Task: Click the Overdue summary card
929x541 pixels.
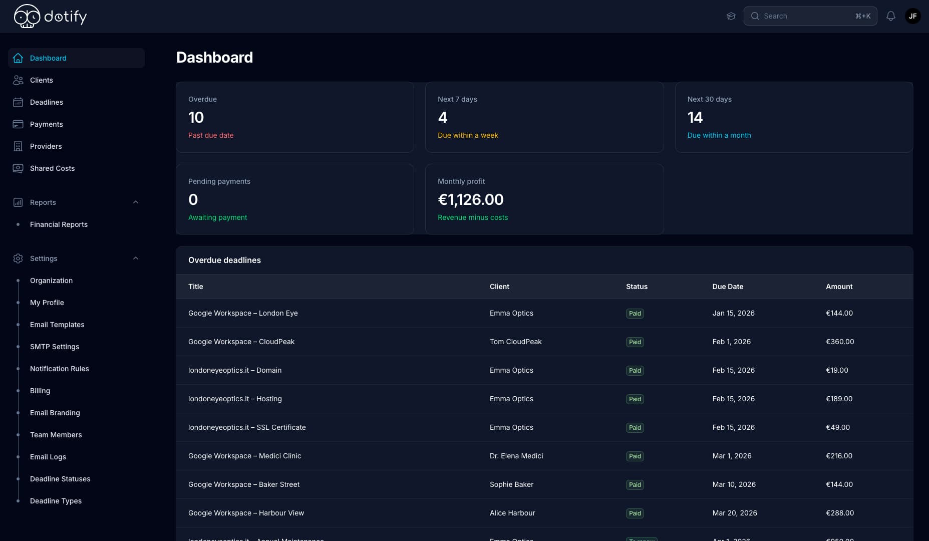Action: (295, 117)
